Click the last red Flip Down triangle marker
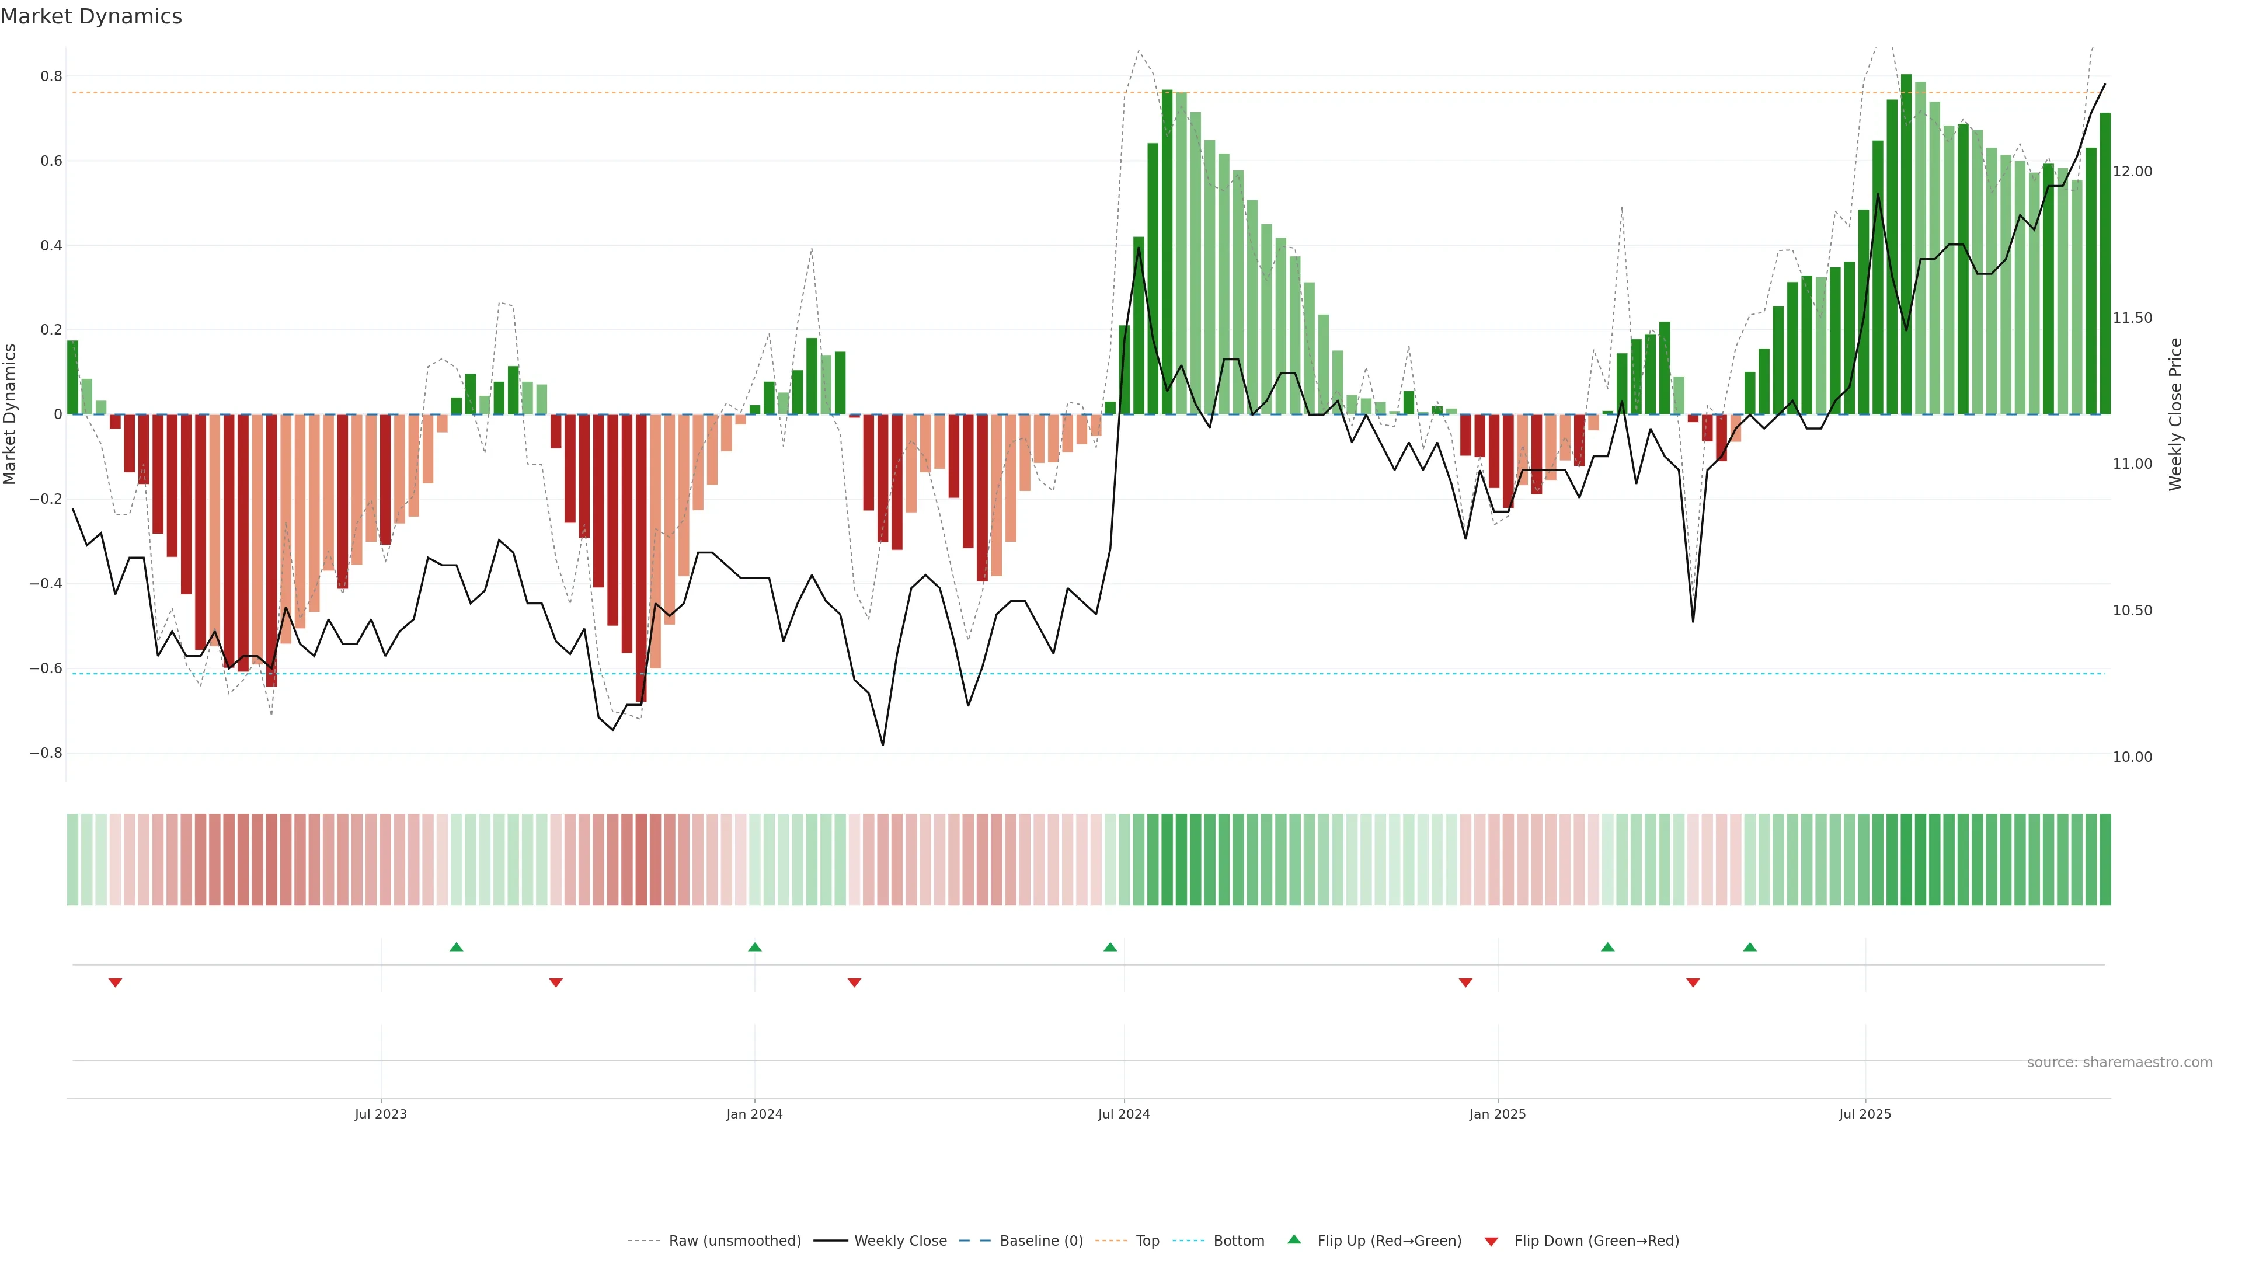2242x1261 pixels. point(1693,983)
